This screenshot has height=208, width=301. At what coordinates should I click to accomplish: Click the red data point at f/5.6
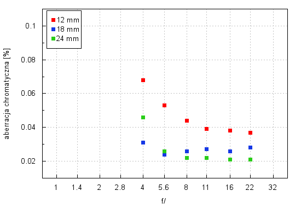(164, 105)
